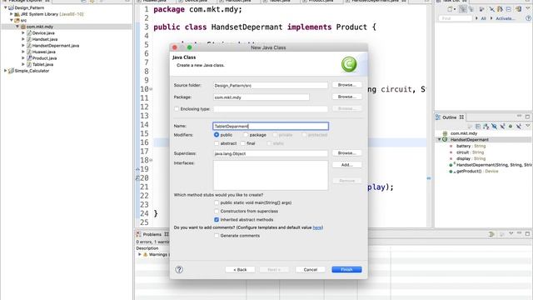The height and width of the screenshot is (300, 533).
Task: Click the collapse all icon in Task List toolbar
Action: [509, 9]
